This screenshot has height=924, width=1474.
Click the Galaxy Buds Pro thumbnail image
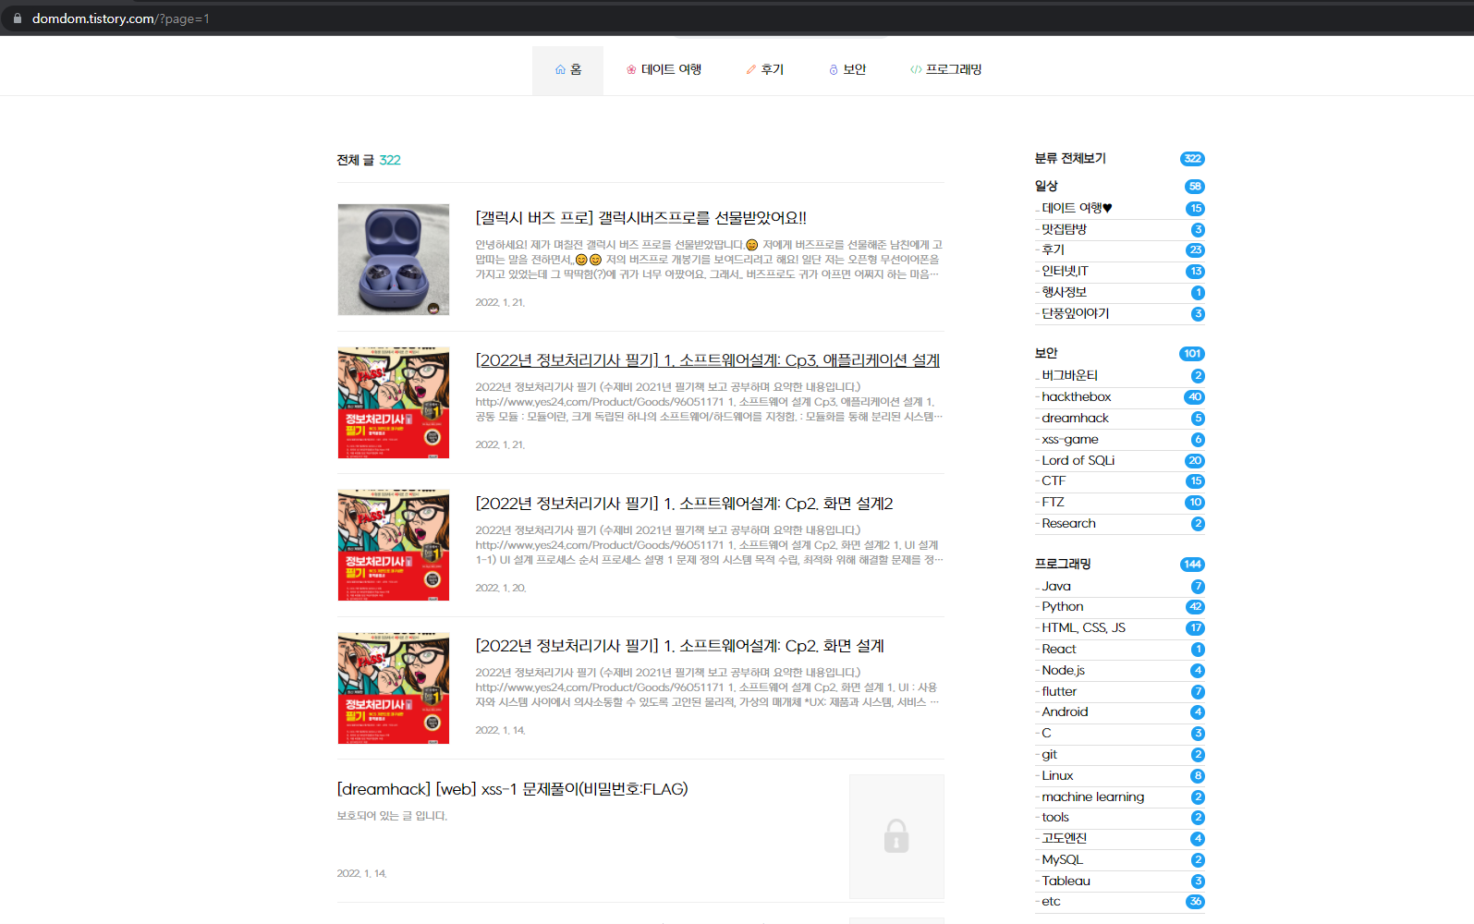[394, 260]
